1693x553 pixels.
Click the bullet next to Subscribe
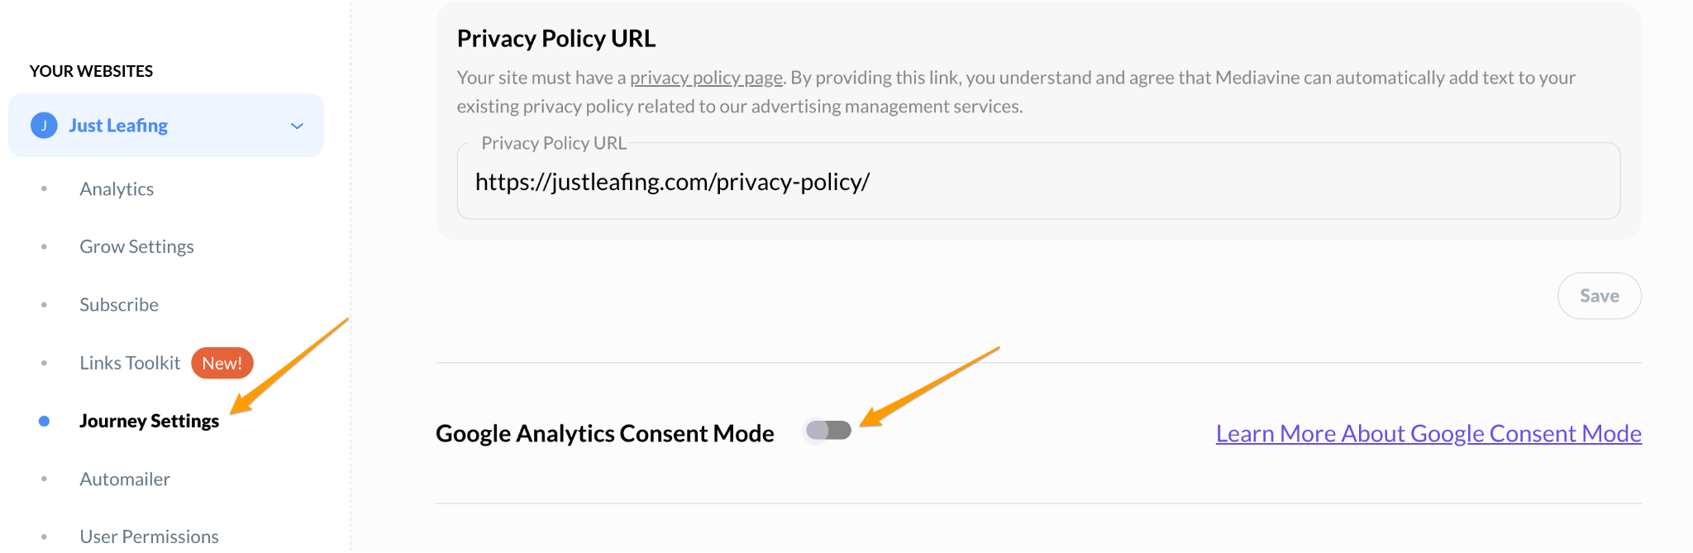click(x=43, y=304)
